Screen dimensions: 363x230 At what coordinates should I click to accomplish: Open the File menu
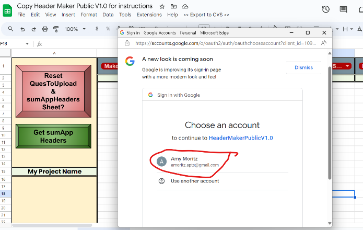(x=21, y=15)
